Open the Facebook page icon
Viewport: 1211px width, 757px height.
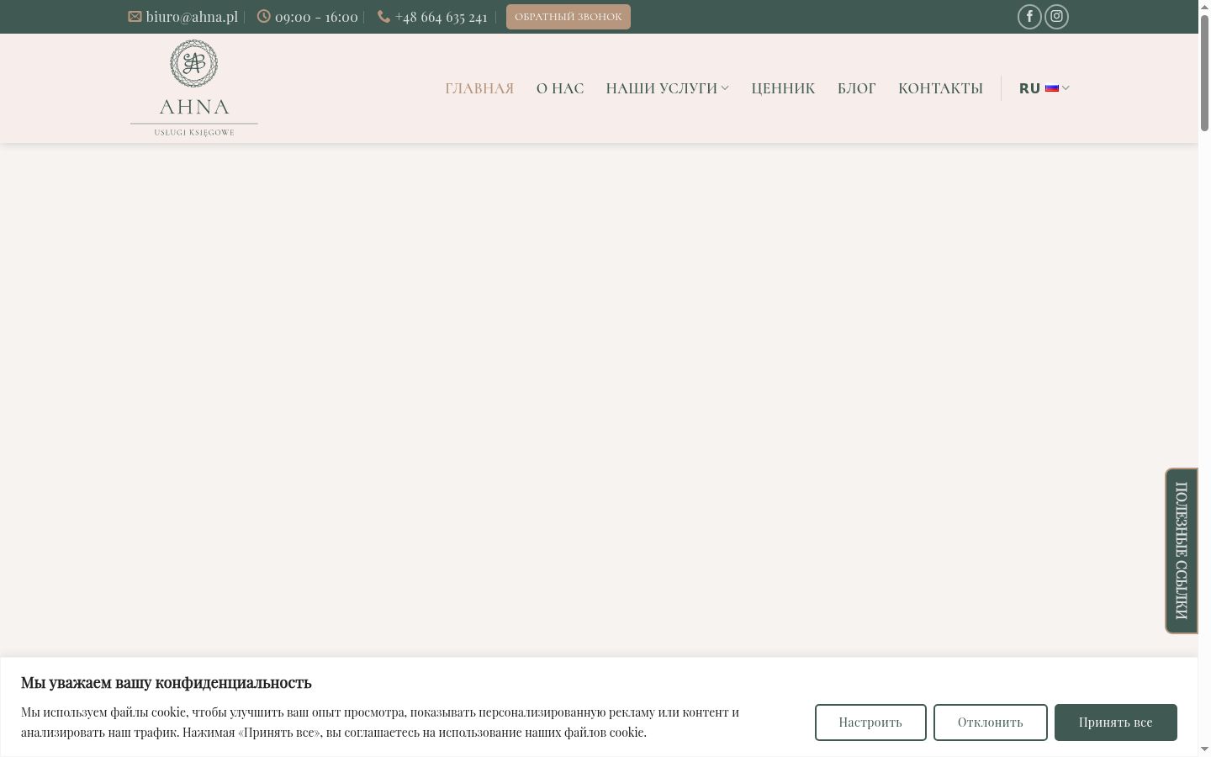click(x=1029, y=17)
